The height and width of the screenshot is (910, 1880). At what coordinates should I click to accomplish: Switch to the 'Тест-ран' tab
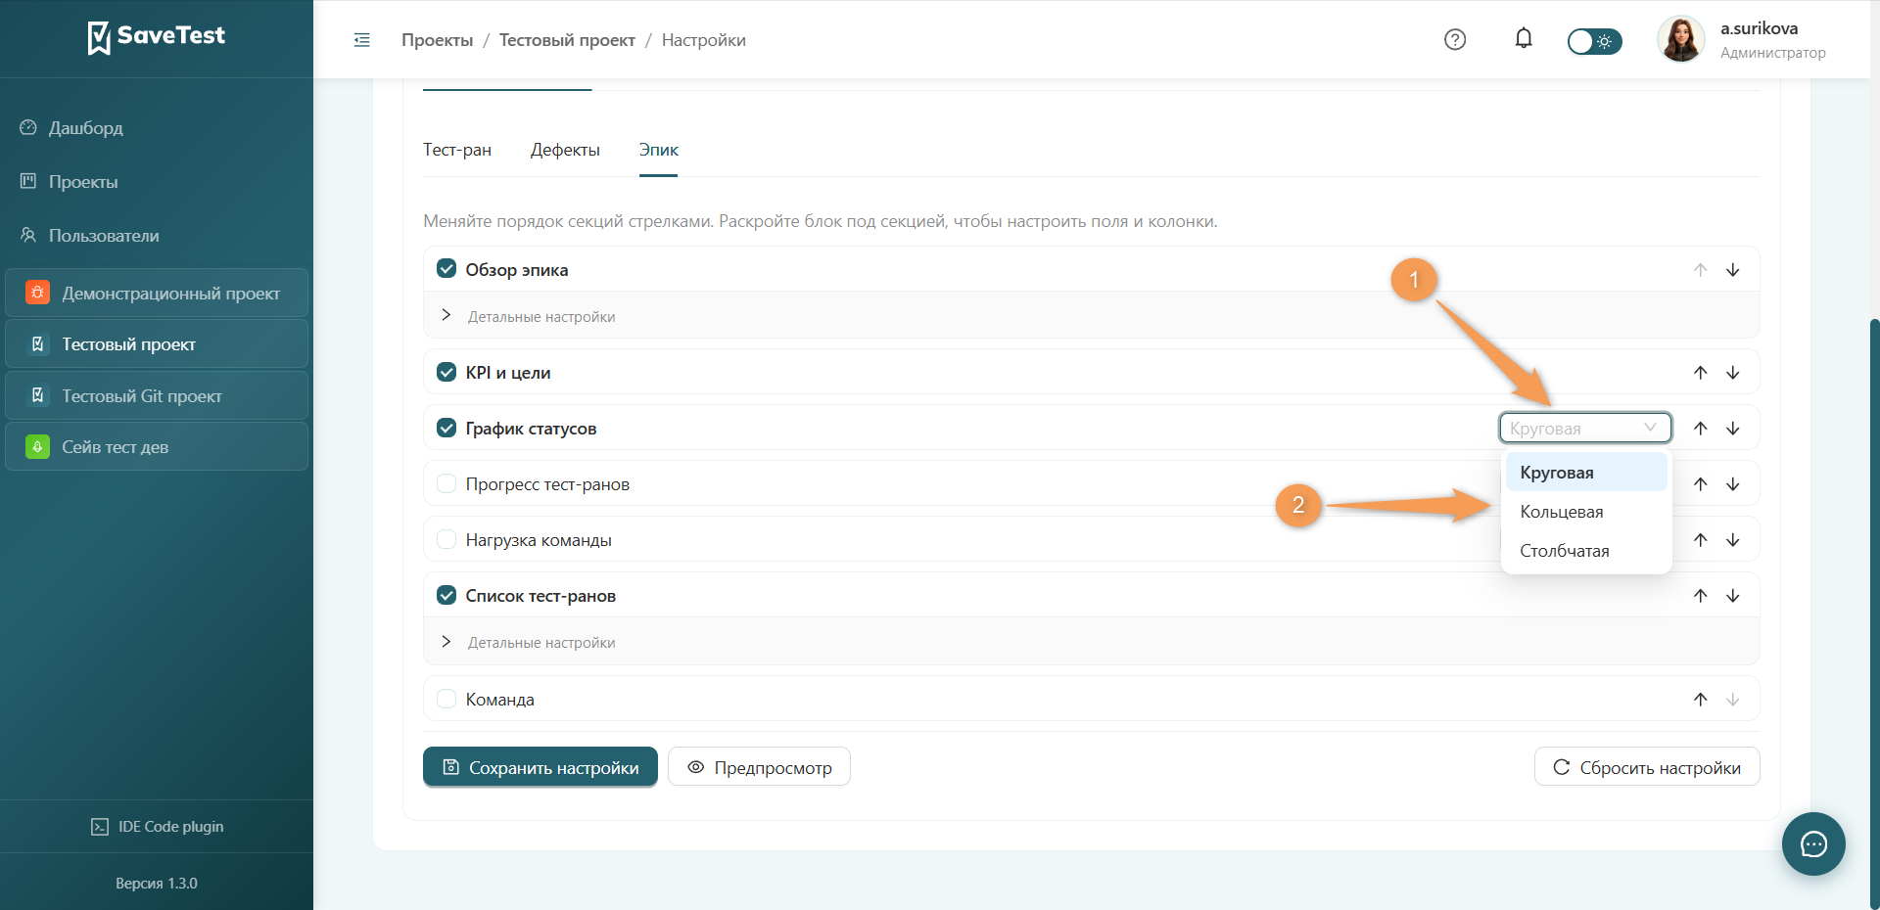pyautogui.click(x=457, y=150)
